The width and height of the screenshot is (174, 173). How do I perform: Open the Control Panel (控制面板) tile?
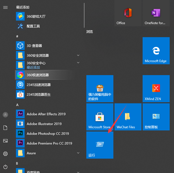click(156, 117)
